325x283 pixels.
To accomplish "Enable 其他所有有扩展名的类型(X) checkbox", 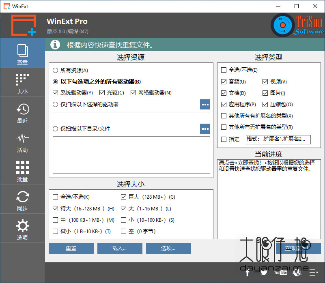I will (x=257, y=116).
